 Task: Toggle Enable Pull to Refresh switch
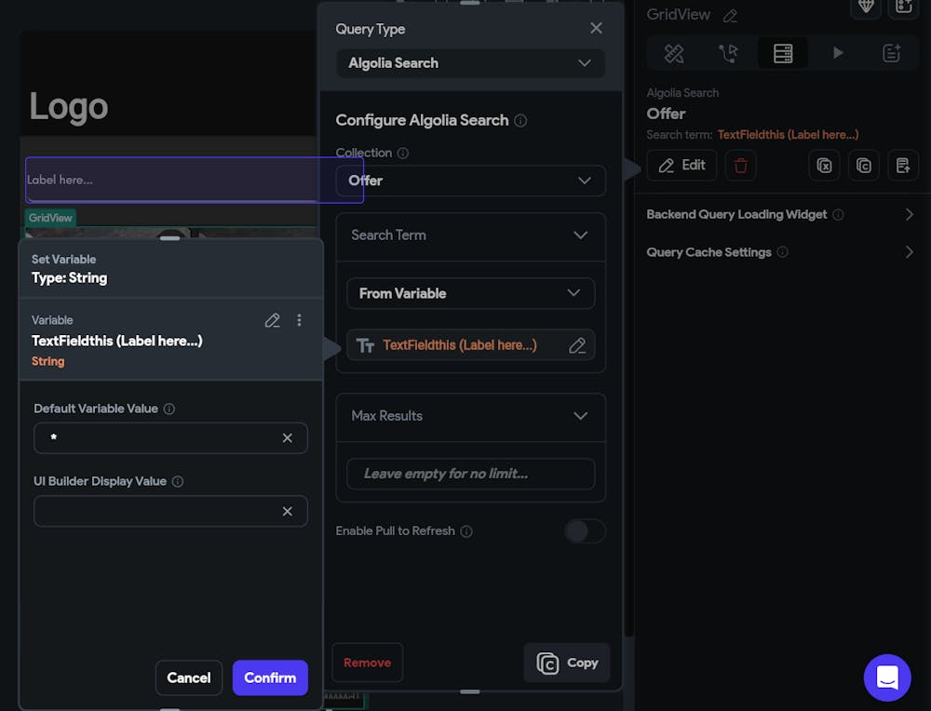(585, 531)
